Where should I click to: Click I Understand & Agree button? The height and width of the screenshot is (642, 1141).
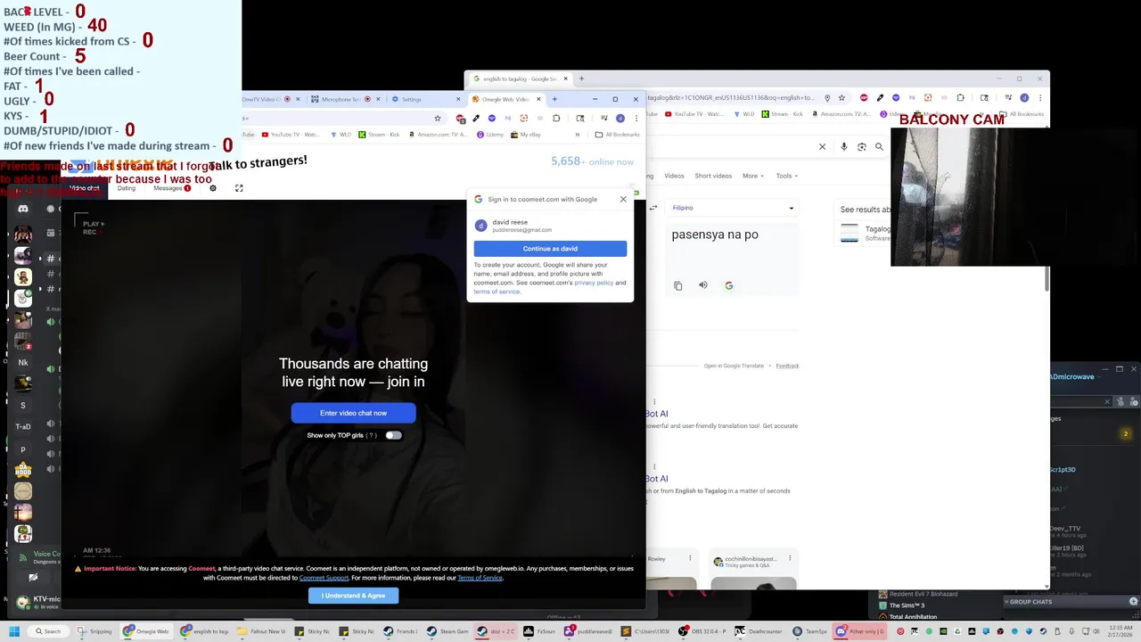[x=353, y=596]
